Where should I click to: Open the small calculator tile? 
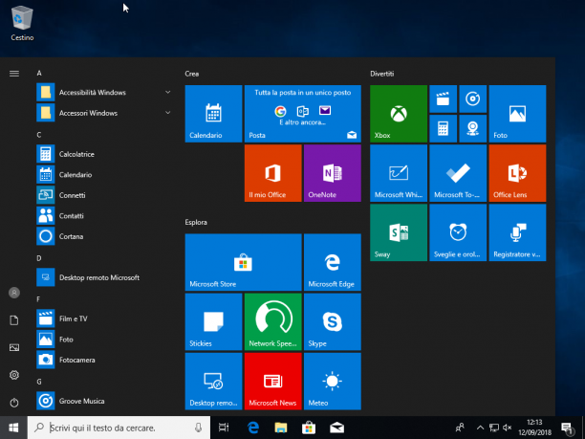coord(443,128)
